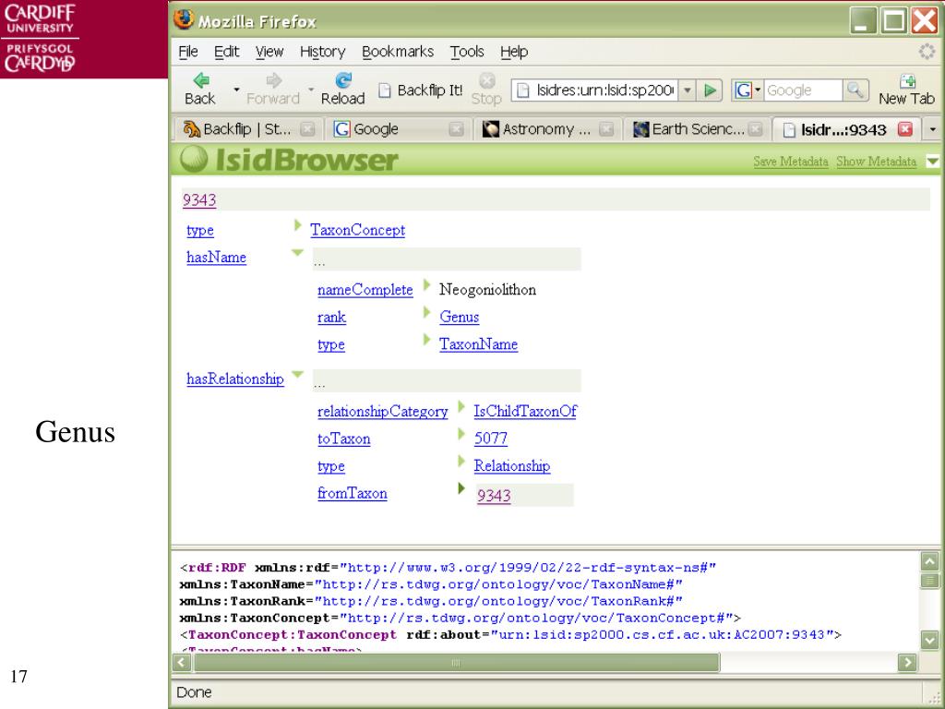Click the RDF pane scroll-down arrow
Screen dimensions: 945x709
pos(930,640)
